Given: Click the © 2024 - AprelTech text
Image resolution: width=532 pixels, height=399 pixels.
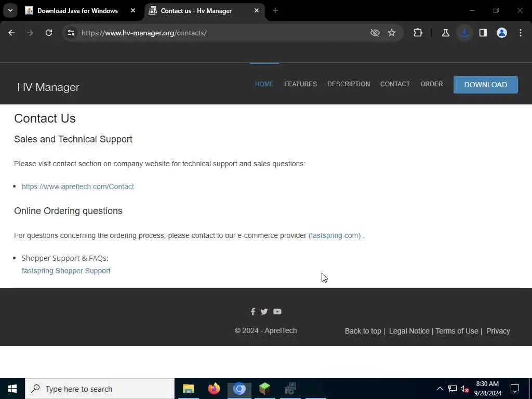Looking at the screenshot, I should pos(265,331).
